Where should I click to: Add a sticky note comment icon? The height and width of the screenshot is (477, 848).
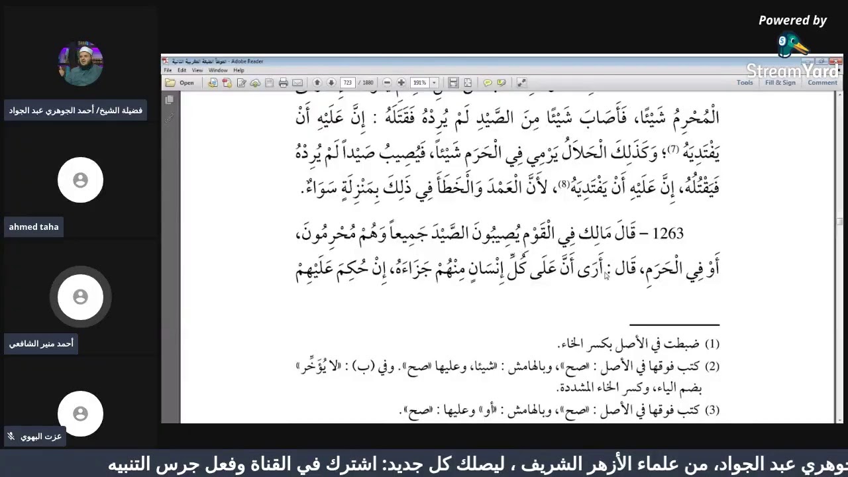pos(488,83)
